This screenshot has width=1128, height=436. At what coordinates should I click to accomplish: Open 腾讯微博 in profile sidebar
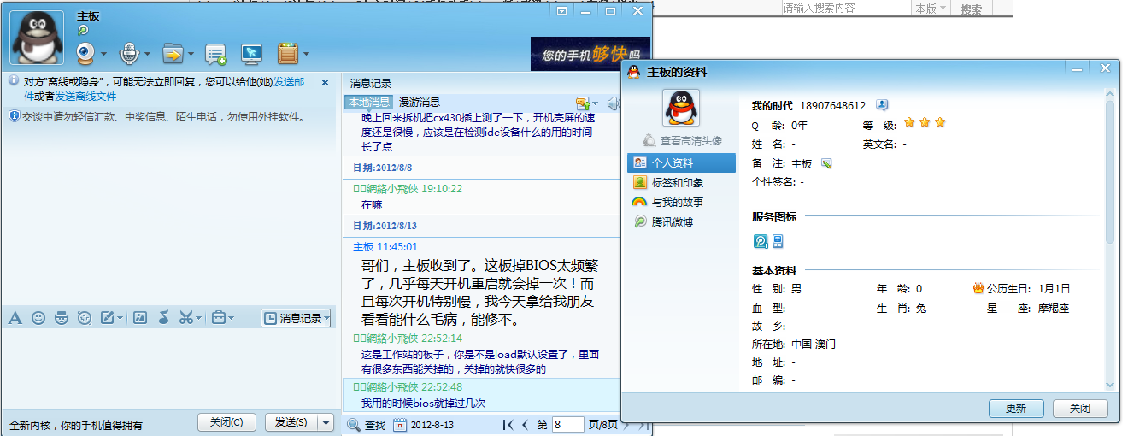pos(672,221)
